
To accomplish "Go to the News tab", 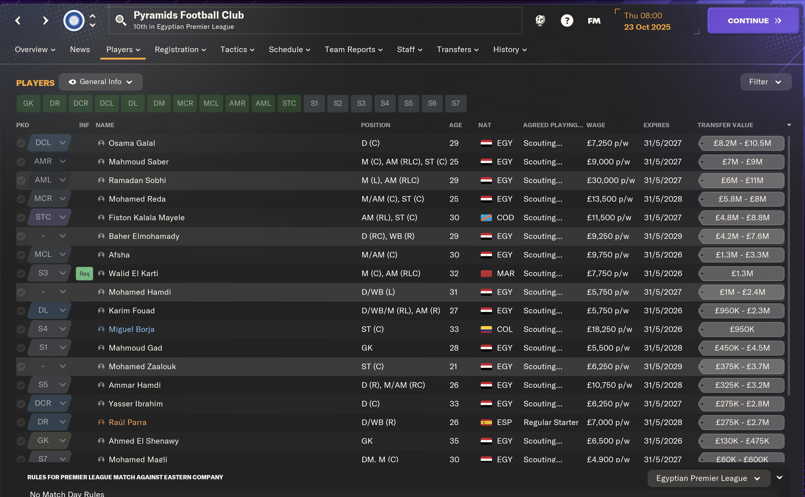I will 80,50.
